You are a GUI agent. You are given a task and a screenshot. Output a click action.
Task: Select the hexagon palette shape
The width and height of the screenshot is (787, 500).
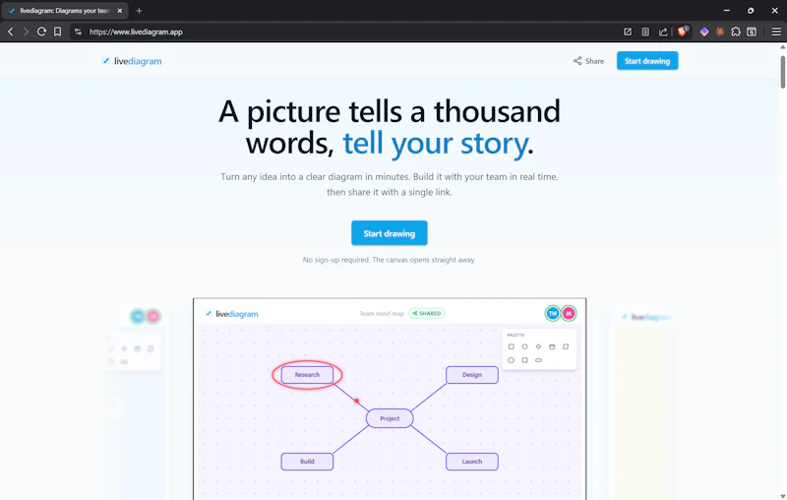tap(511, 360)
